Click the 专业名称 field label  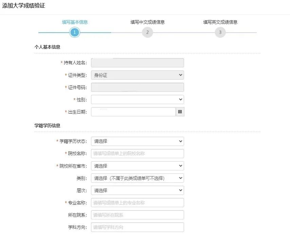[x=77, y=203]
